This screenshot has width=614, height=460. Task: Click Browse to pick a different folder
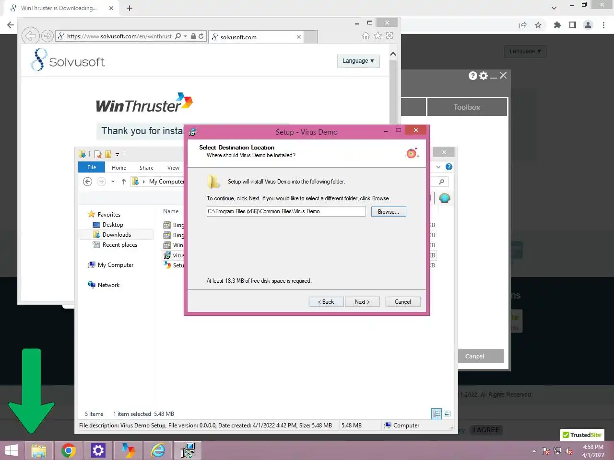[x=389, y=212]
